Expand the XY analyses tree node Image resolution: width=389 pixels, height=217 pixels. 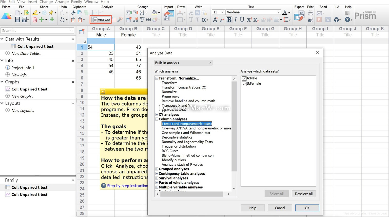coord(157,114)
